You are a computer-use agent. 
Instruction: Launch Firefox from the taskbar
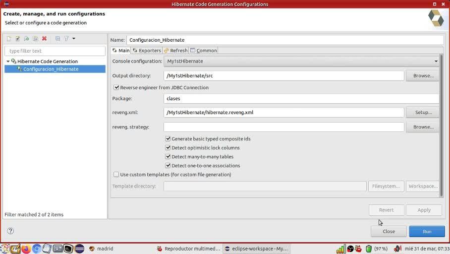[x=26, y=249]
